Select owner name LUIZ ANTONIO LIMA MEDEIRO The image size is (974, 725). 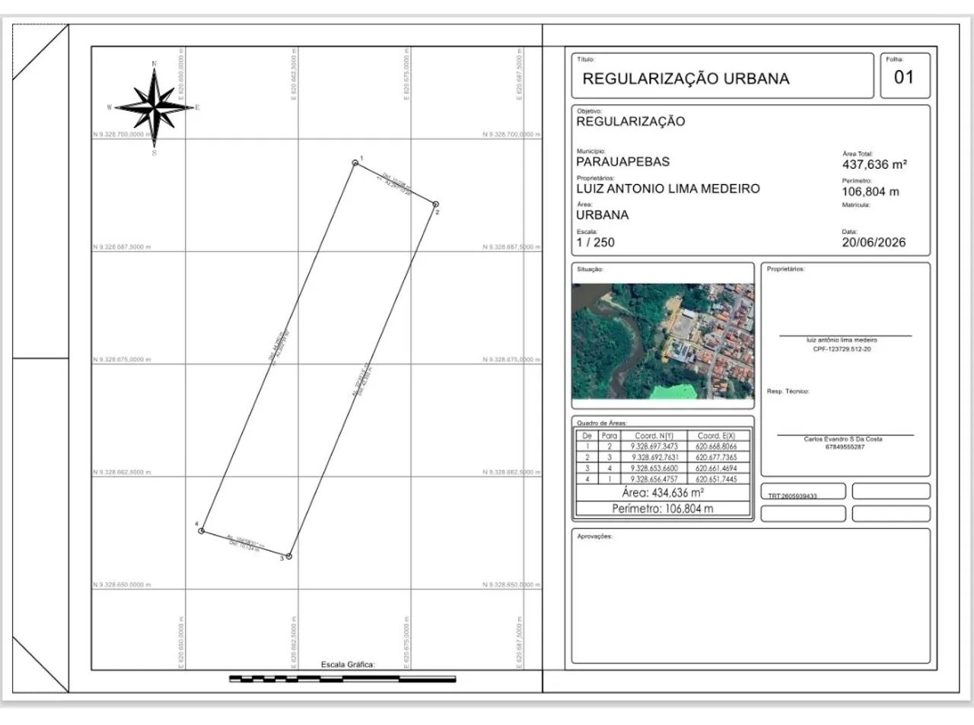(x=667, y=189)
